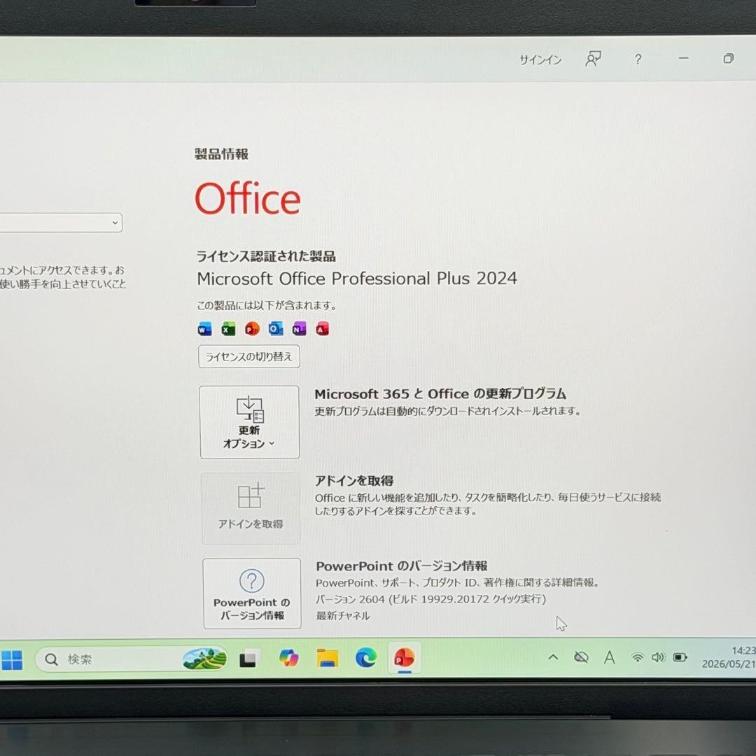Click the 製品情報 heading
This screenshot has width=756, height=756.
click(221, 154)
